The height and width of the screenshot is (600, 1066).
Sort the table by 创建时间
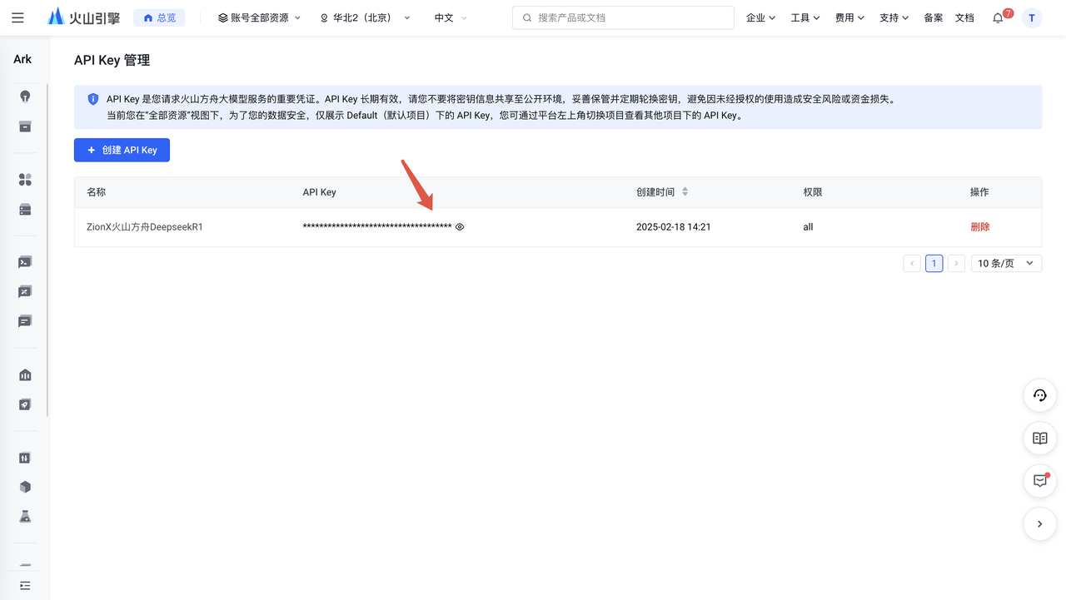685,192
